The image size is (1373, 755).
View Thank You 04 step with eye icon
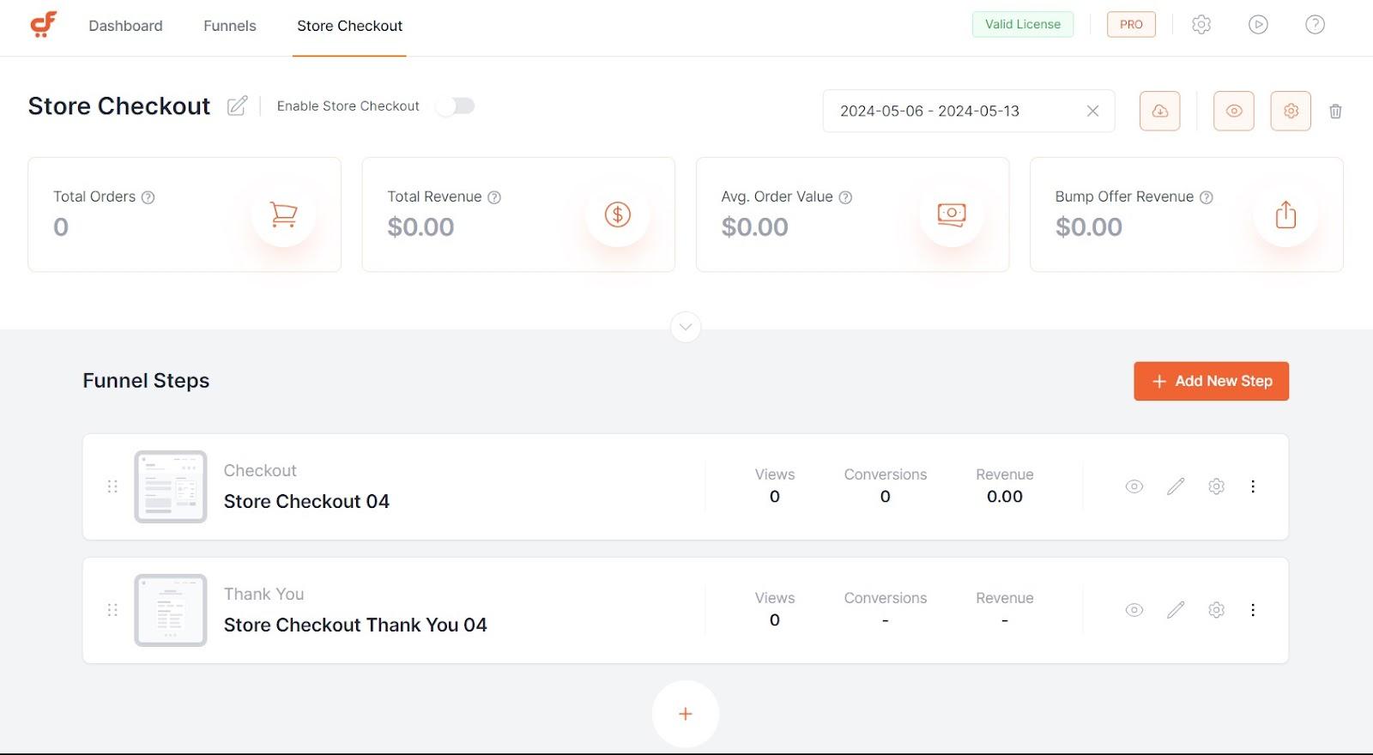pyautogui.click(x=1134, y=610)
